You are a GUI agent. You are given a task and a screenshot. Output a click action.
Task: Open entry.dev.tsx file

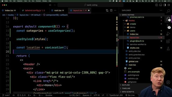pyautogui.click(x=134, y=51)
